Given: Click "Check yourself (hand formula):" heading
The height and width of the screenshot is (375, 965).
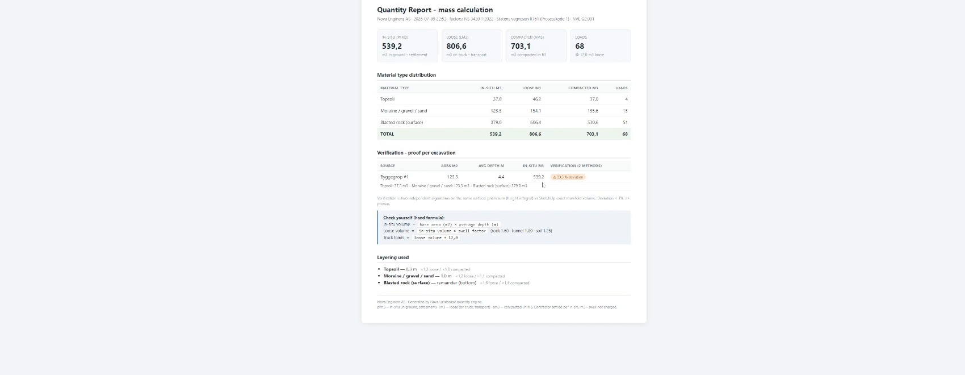Looking at the screenshot, I should tap(414, 218).
